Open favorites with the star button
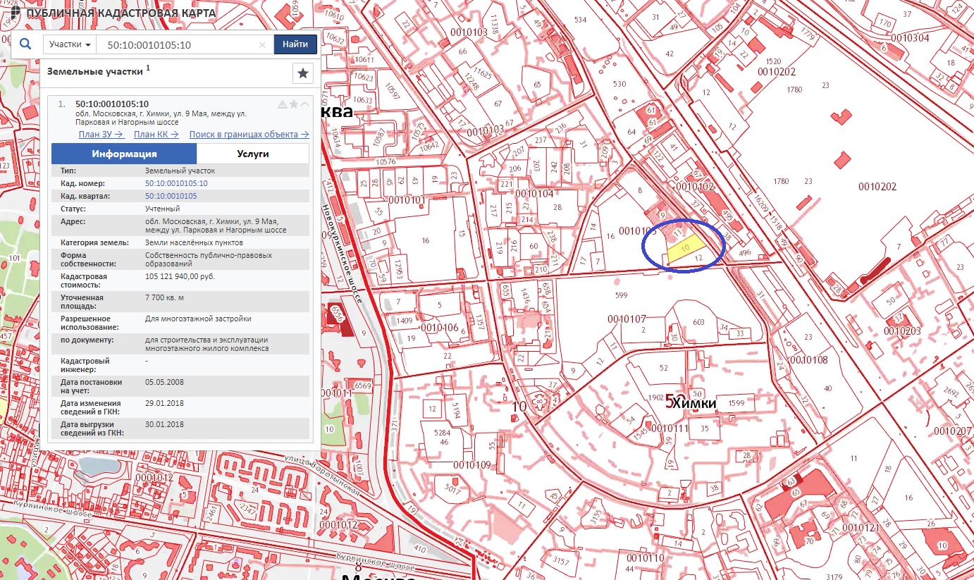 coord(302,73)
